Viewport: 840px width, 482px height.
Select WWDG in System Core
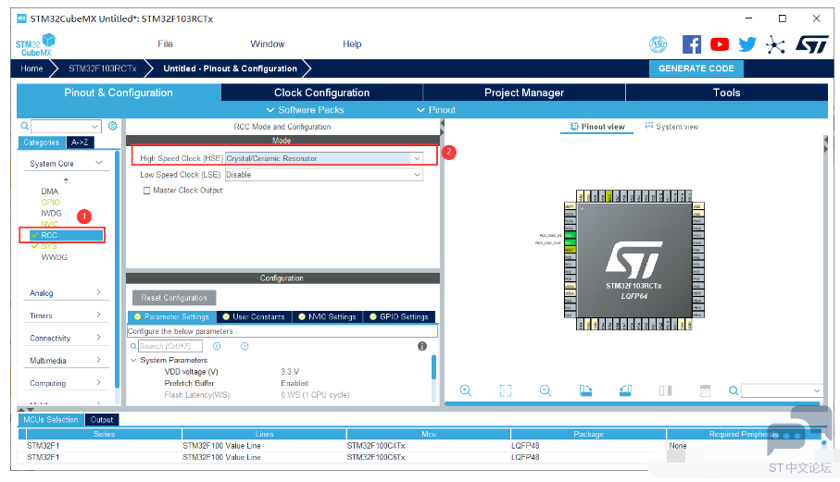54,257
